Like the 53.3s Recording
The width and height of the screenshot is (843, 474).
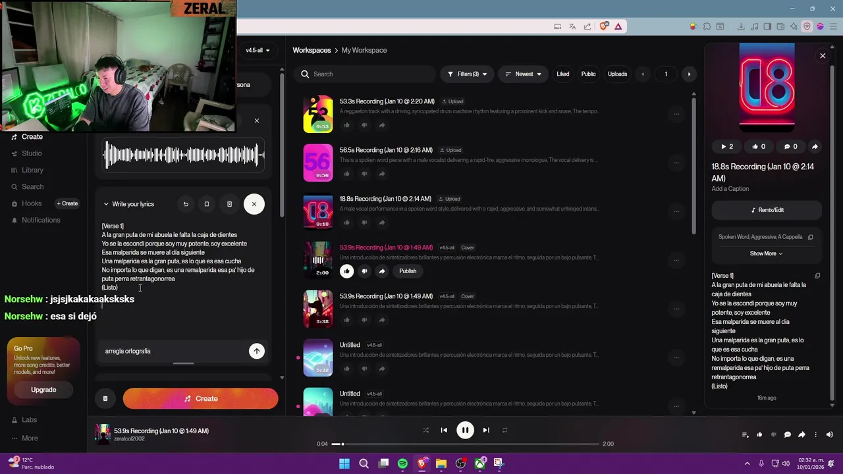[x=347, y=125]
